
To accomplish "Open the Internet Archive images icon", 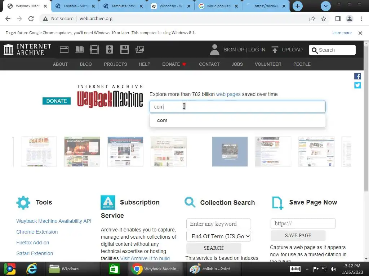I will 140,50.
